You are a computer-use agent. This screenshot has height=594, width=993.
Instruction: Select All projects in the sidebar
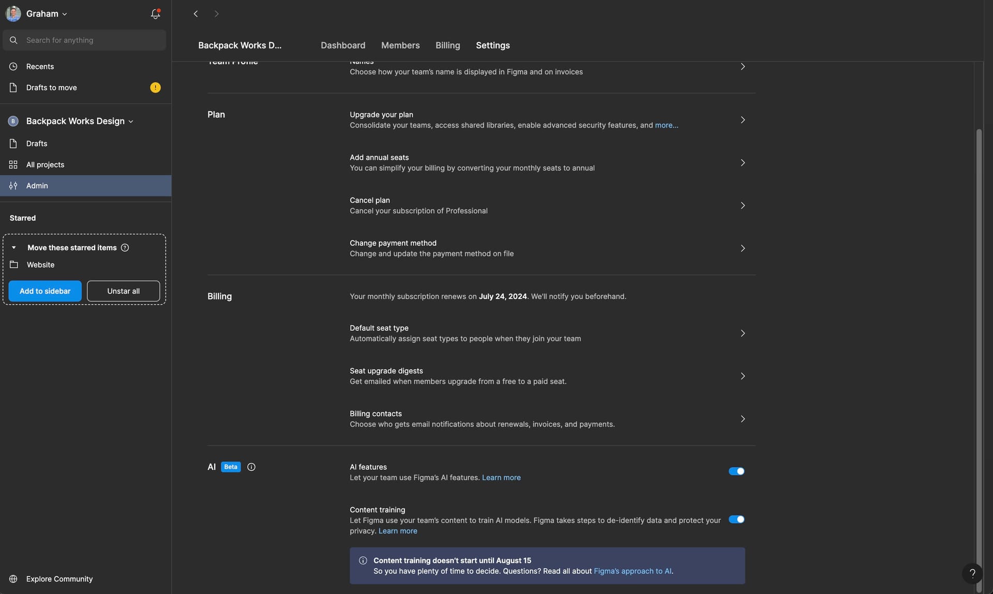45,164
